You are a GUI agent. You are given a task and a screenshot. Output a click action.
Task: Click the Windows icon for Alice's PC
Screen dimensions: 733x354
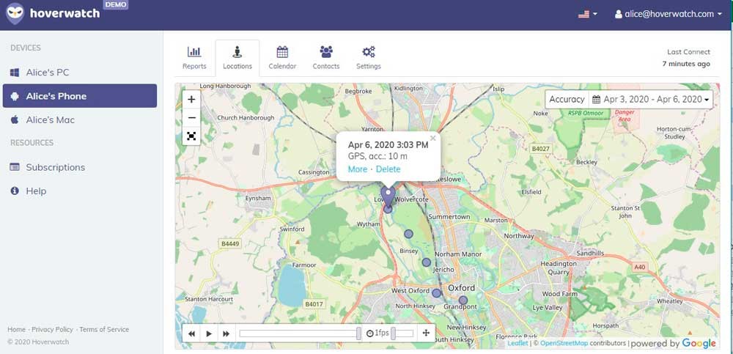point(15,73)
